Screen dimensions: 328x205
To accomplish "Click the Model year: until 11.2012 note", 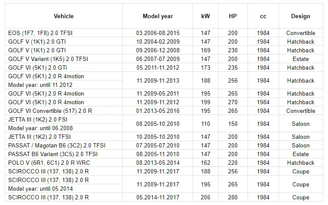I will pos(40,85).
